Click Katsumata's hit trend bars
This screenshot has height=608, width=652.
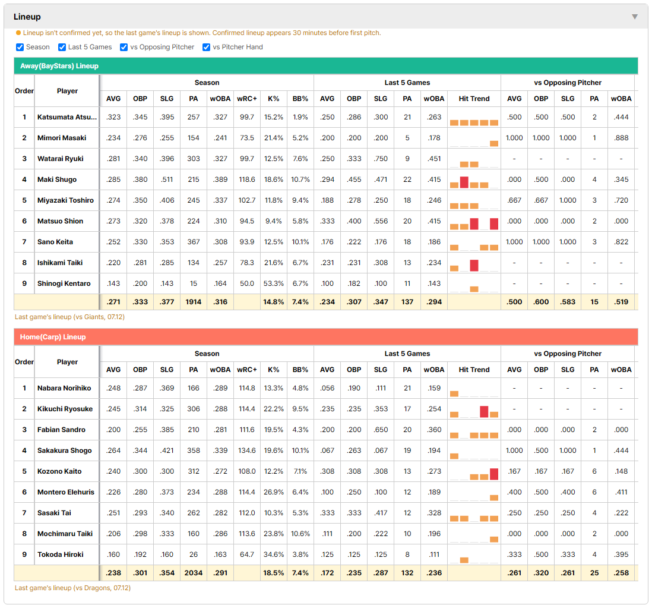pos(474,119)
